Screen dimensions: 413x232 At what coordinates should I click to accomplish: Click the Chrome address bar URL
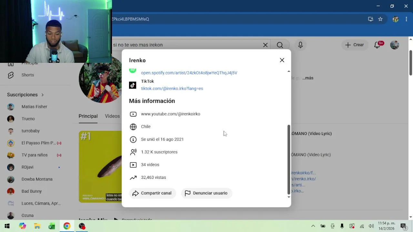tap(130, 19)
